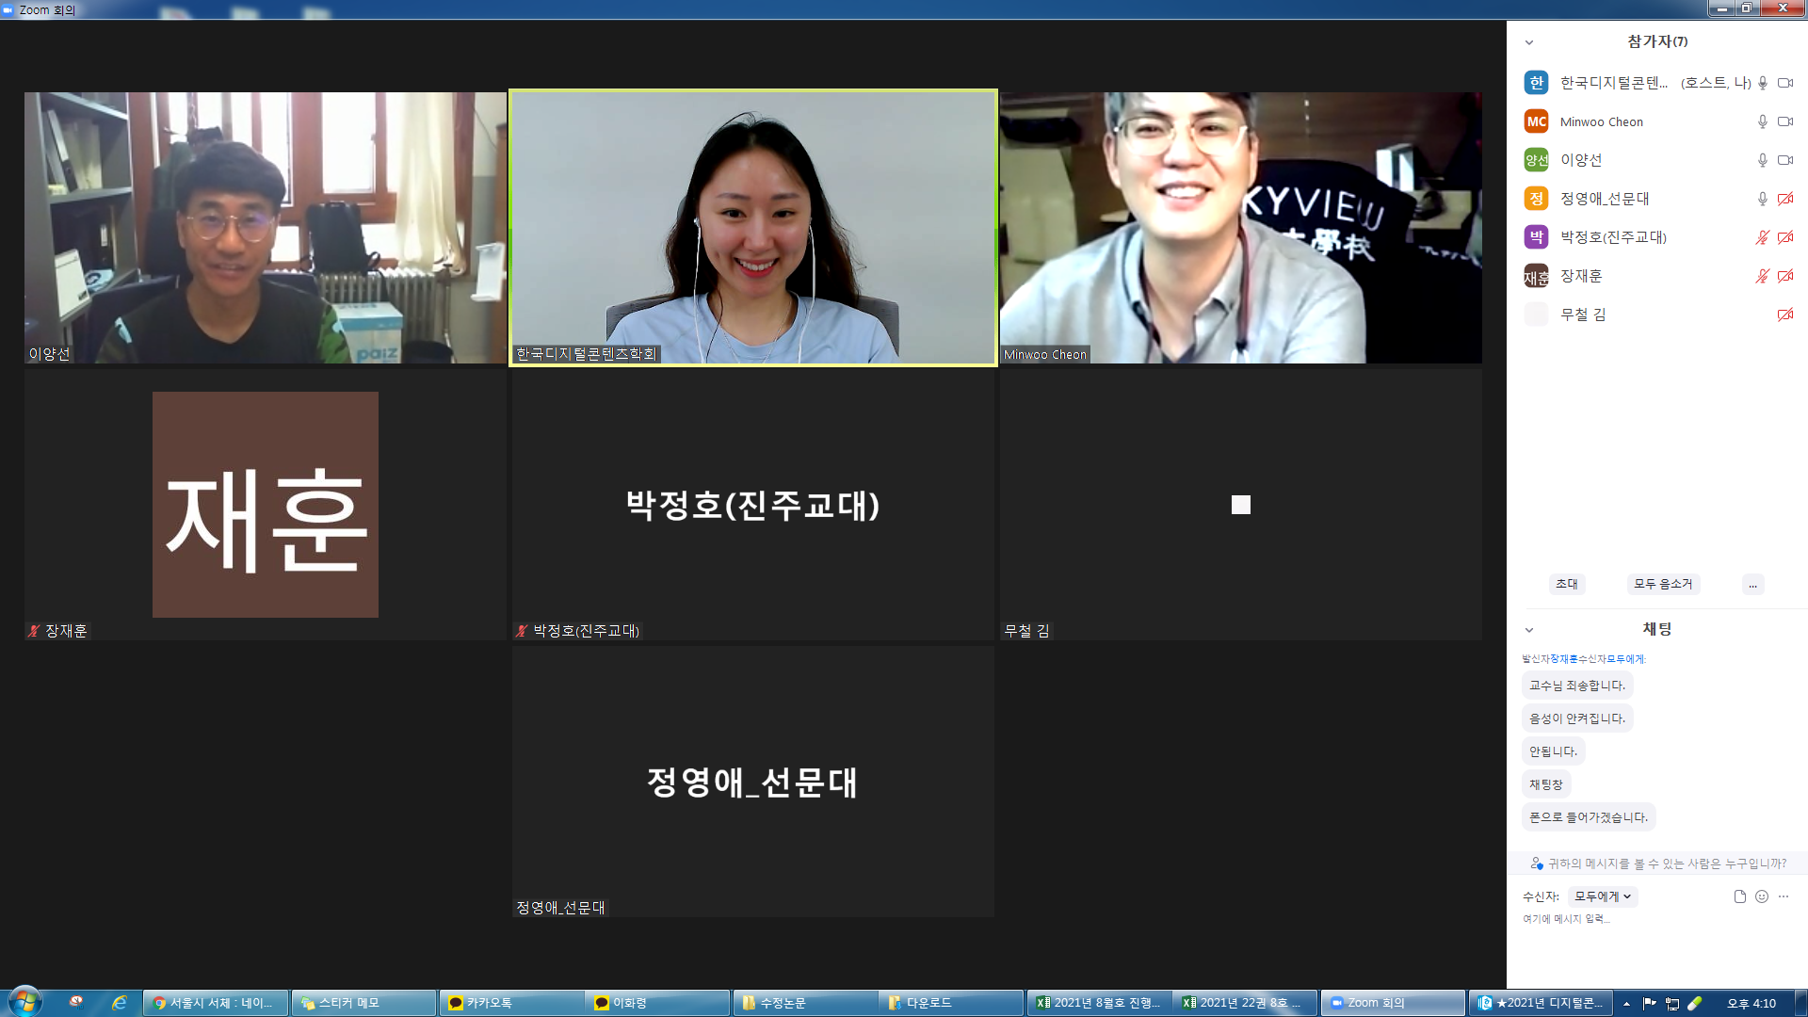Switch to 스티커 메모 taskbar item
1808x1017 pixels.
click(x=363, y=1003)
